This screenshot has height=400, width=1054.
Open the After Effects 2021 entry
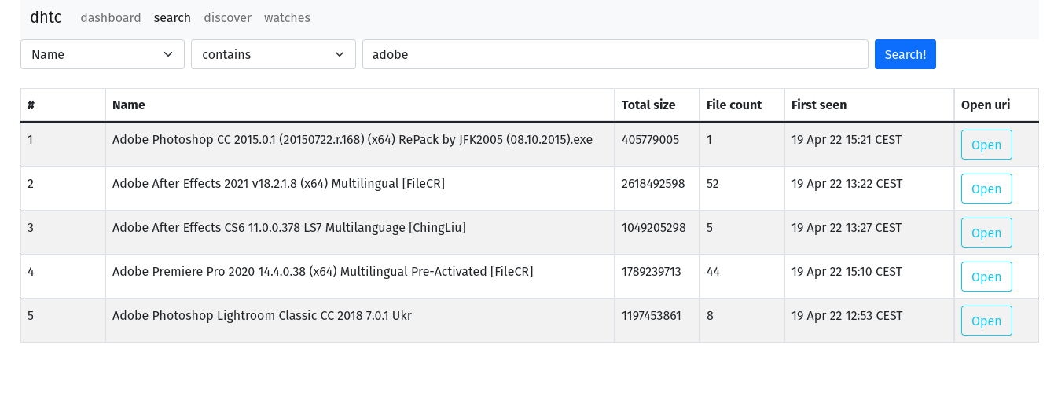point(986,189)
